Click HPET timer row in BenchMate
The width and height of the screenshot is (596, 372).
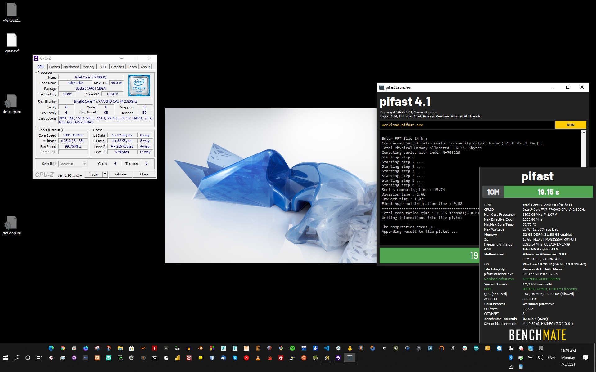coord(530,289)
